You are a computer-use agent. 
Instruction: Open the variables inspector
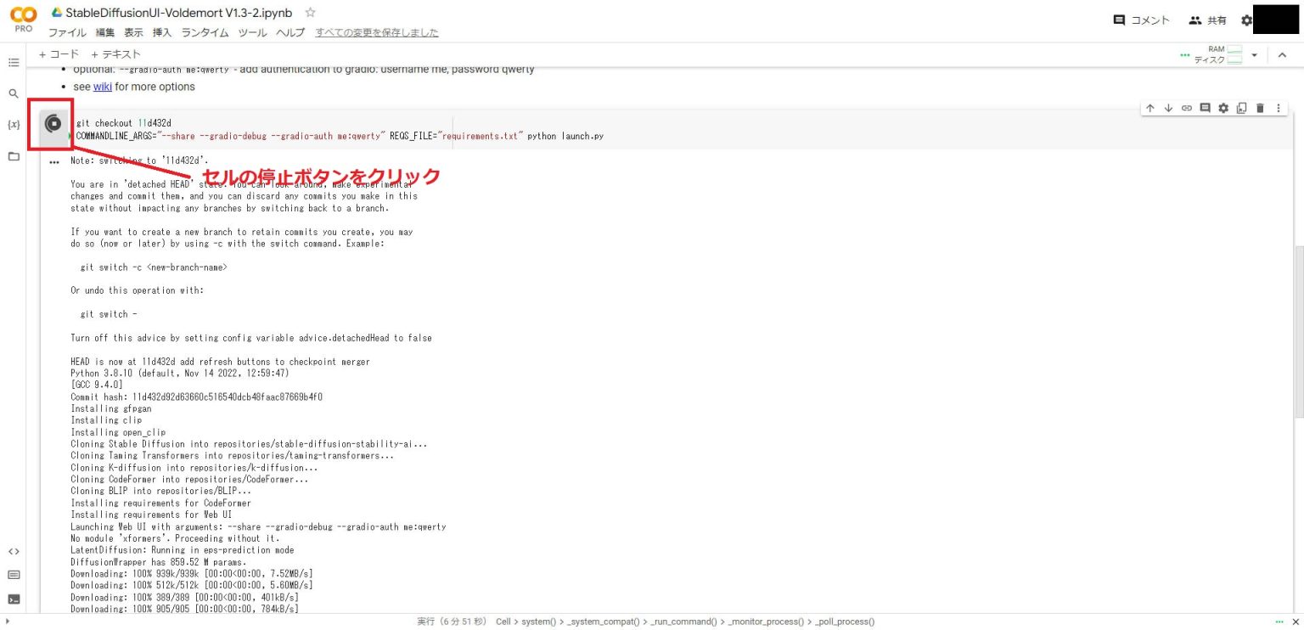pos(14,124)
